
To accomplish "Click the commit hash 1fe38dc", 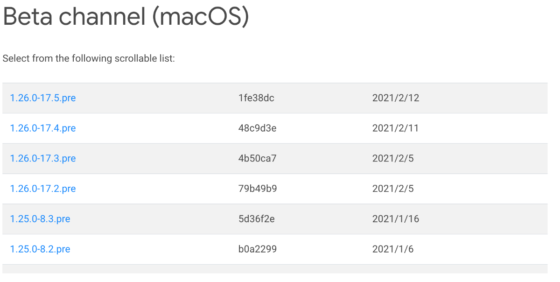I will (x=256, y=98).
